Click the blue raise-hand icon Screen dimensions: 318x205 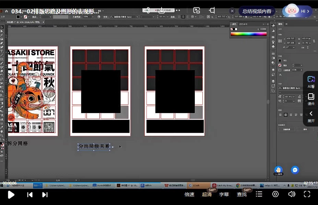tap(278, 169)
